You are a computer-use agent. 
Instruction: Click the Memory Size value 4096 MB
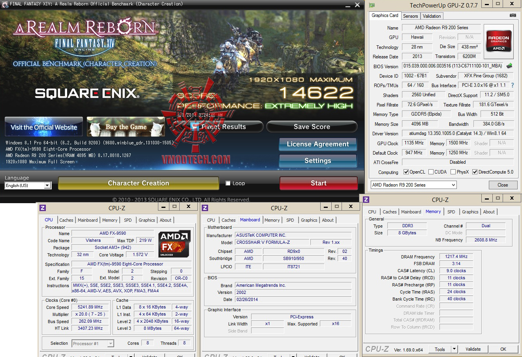pos(420,123)
